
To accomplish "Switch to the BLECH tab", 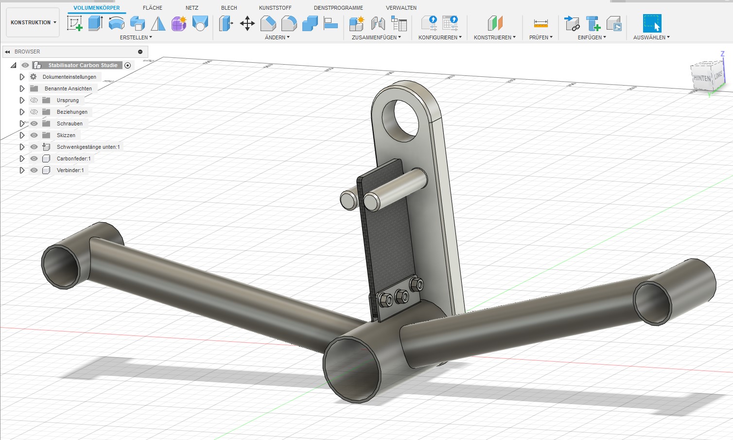I will pos(229,8).
